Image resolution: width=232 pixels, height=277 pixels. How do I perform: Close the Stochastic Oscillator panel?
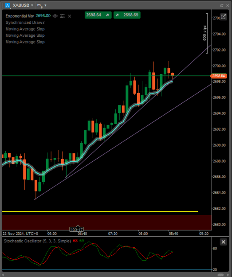pyautogui.click(x=223, y=242)
